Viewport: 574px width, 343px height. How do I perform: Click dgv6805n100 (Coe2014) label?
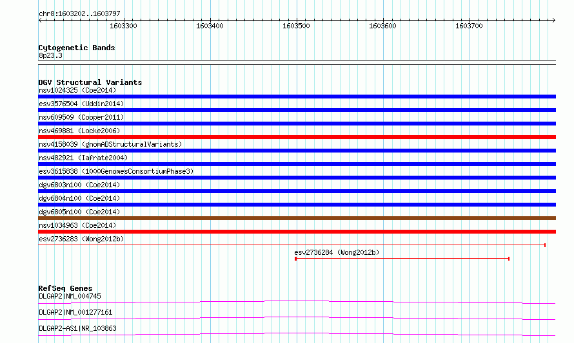(x=79, y=212)
